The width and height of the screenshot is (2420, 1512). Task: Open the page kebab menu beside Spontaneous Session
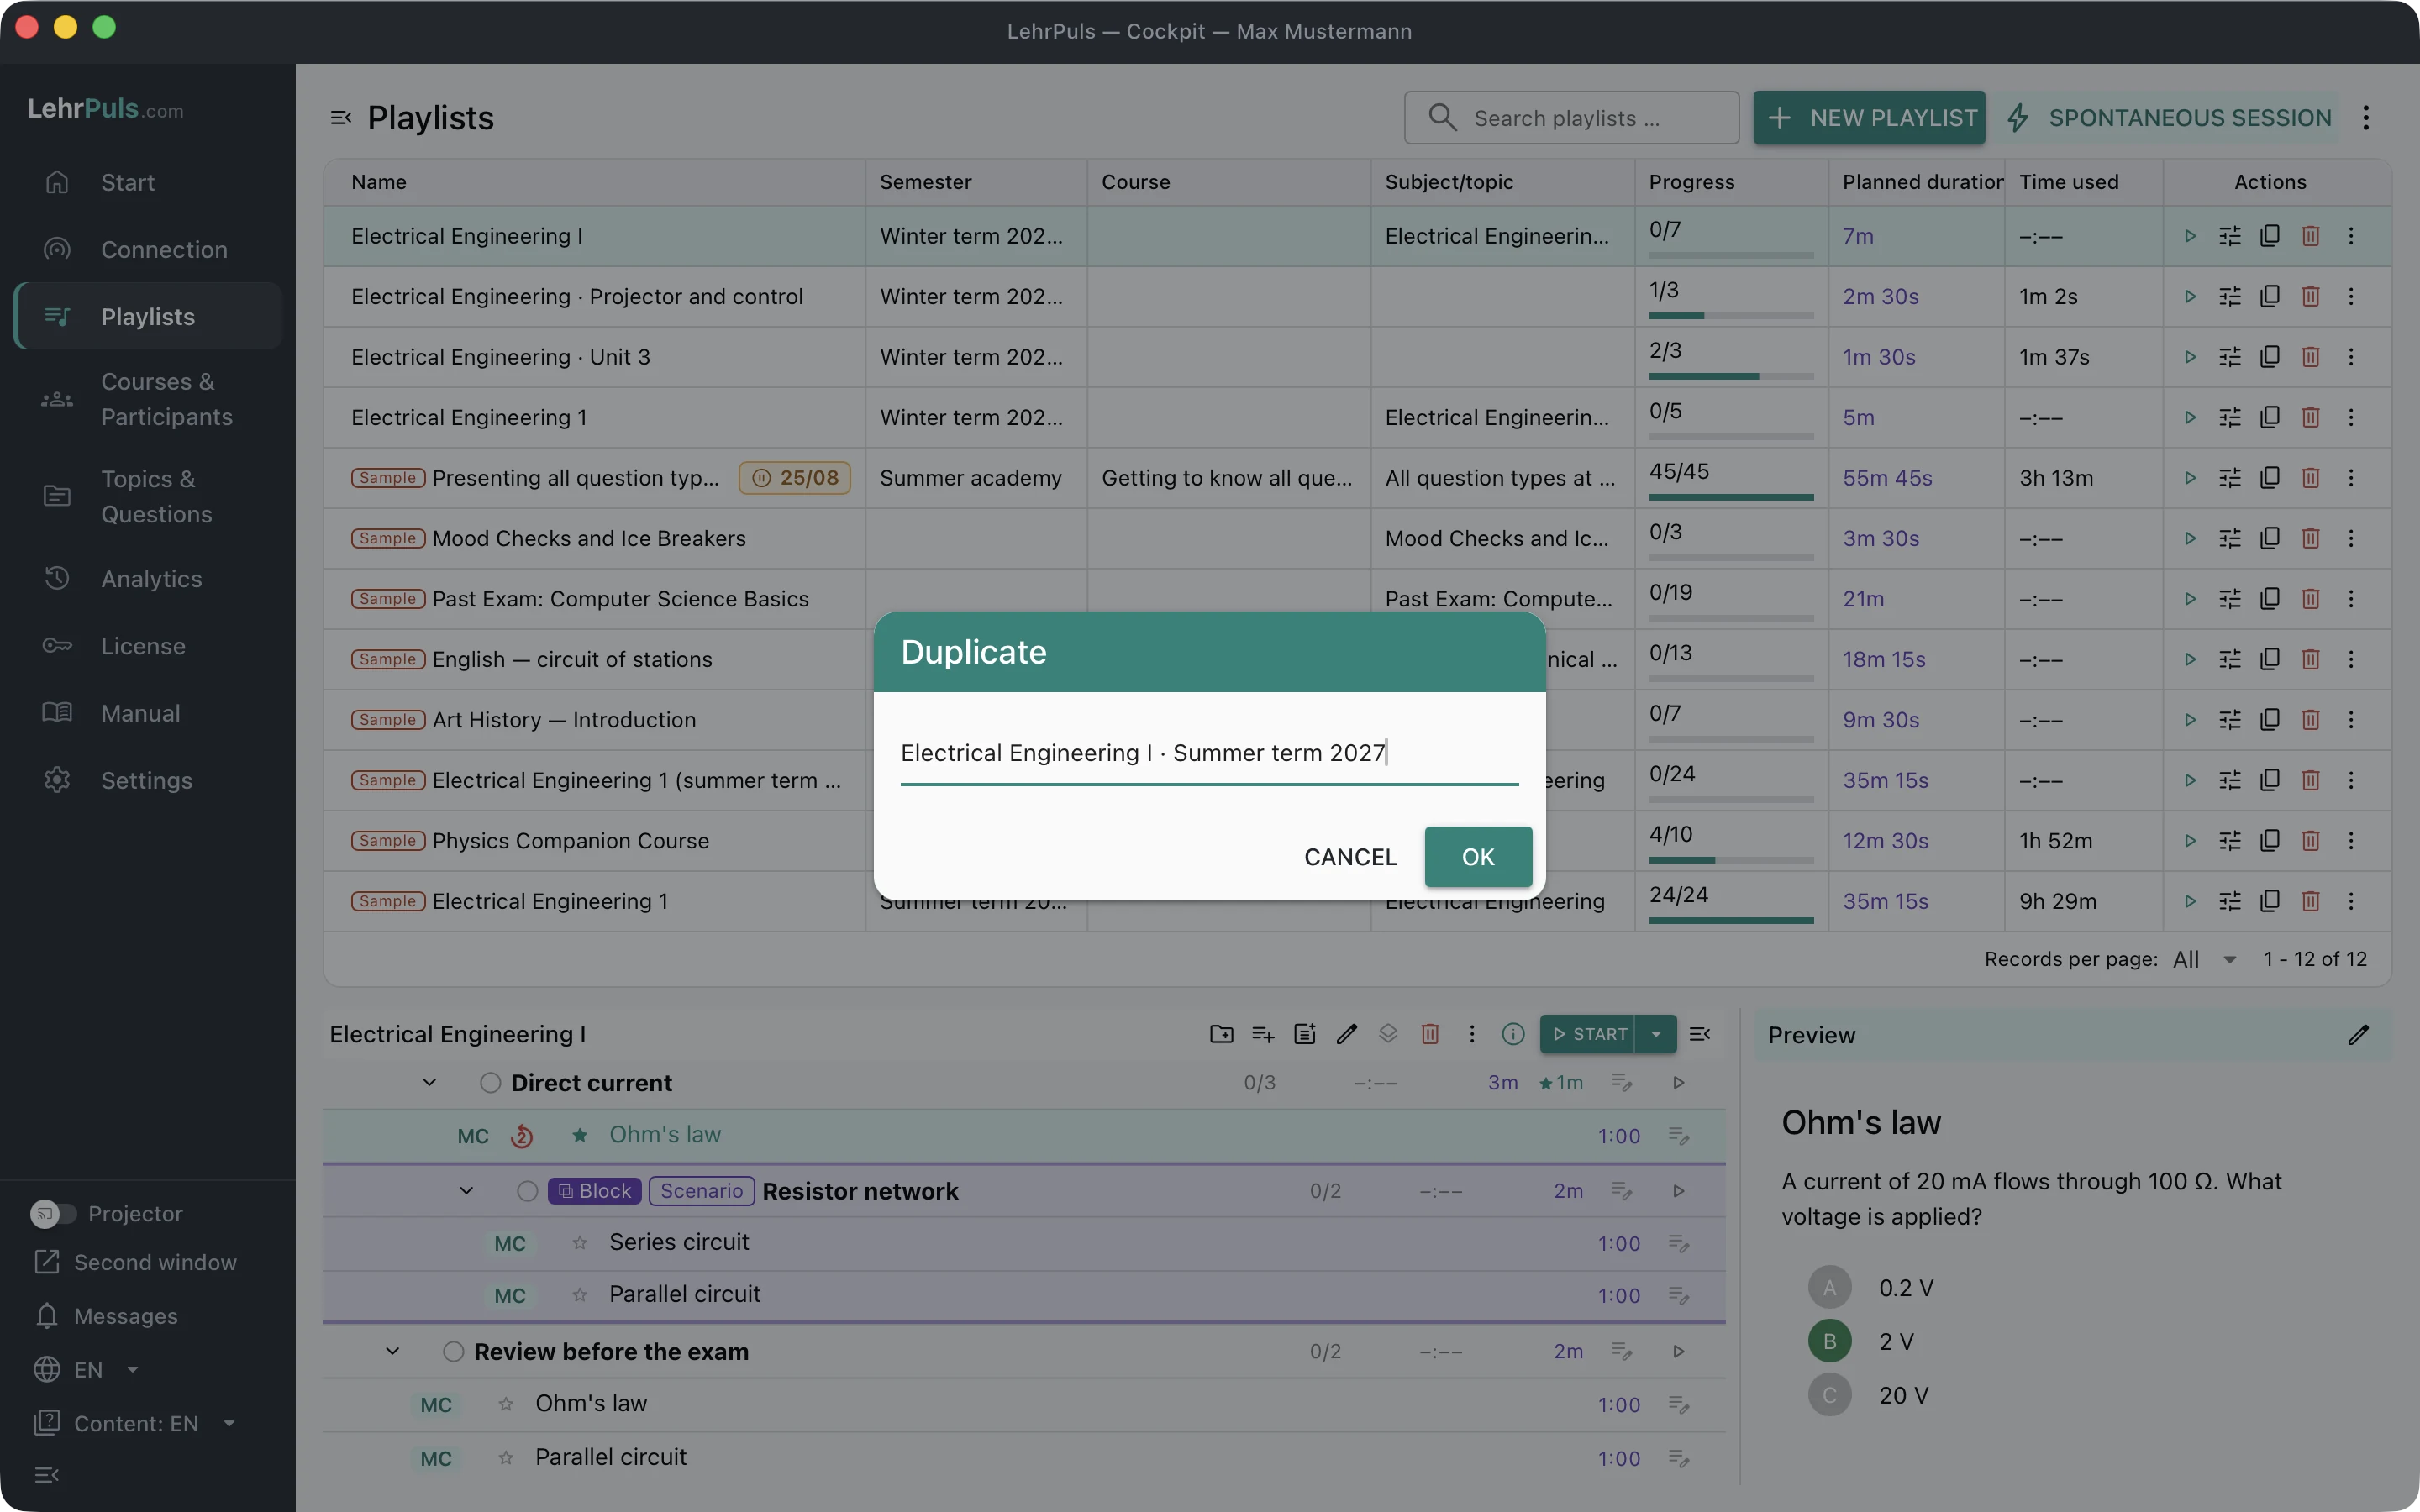click(2366, 118)
